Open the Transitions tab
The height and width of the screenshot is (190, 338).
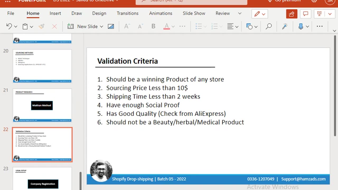(x=128, y=13)
